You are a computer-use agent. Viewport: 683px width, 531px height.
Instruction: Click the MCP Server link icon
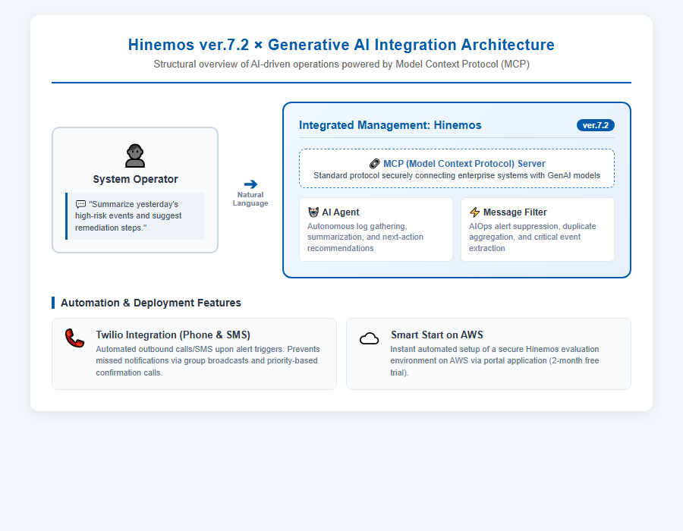375,164
